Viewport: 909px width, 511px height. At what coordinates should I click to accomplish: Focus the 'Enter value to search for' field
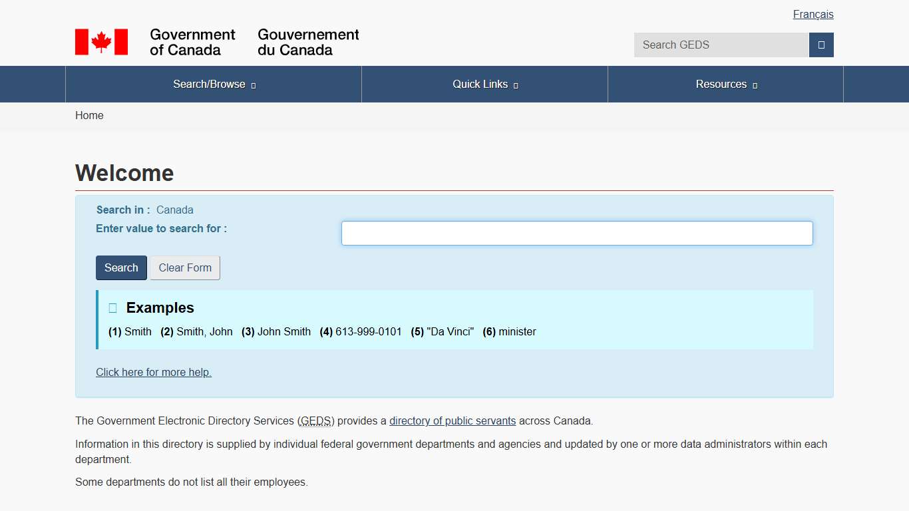(577, 234)
